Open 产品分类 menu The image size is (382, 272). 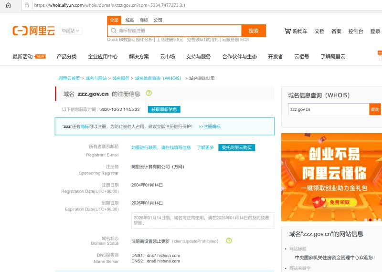click(67, 56)
